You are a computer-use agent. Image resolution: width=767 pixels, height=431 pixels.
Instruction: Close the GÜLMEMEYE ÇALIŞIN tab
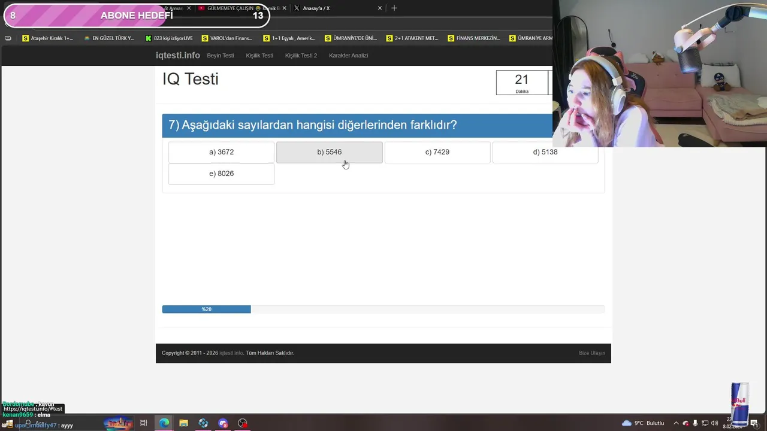[x=284, y=8]
